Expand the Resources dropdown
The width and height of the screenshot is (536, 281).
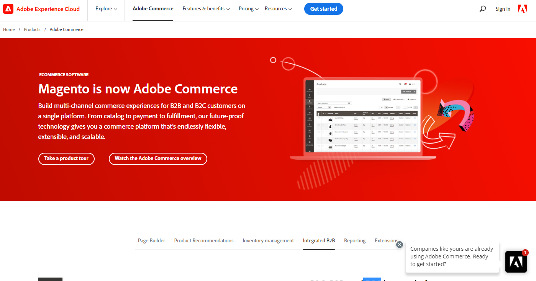278,9
